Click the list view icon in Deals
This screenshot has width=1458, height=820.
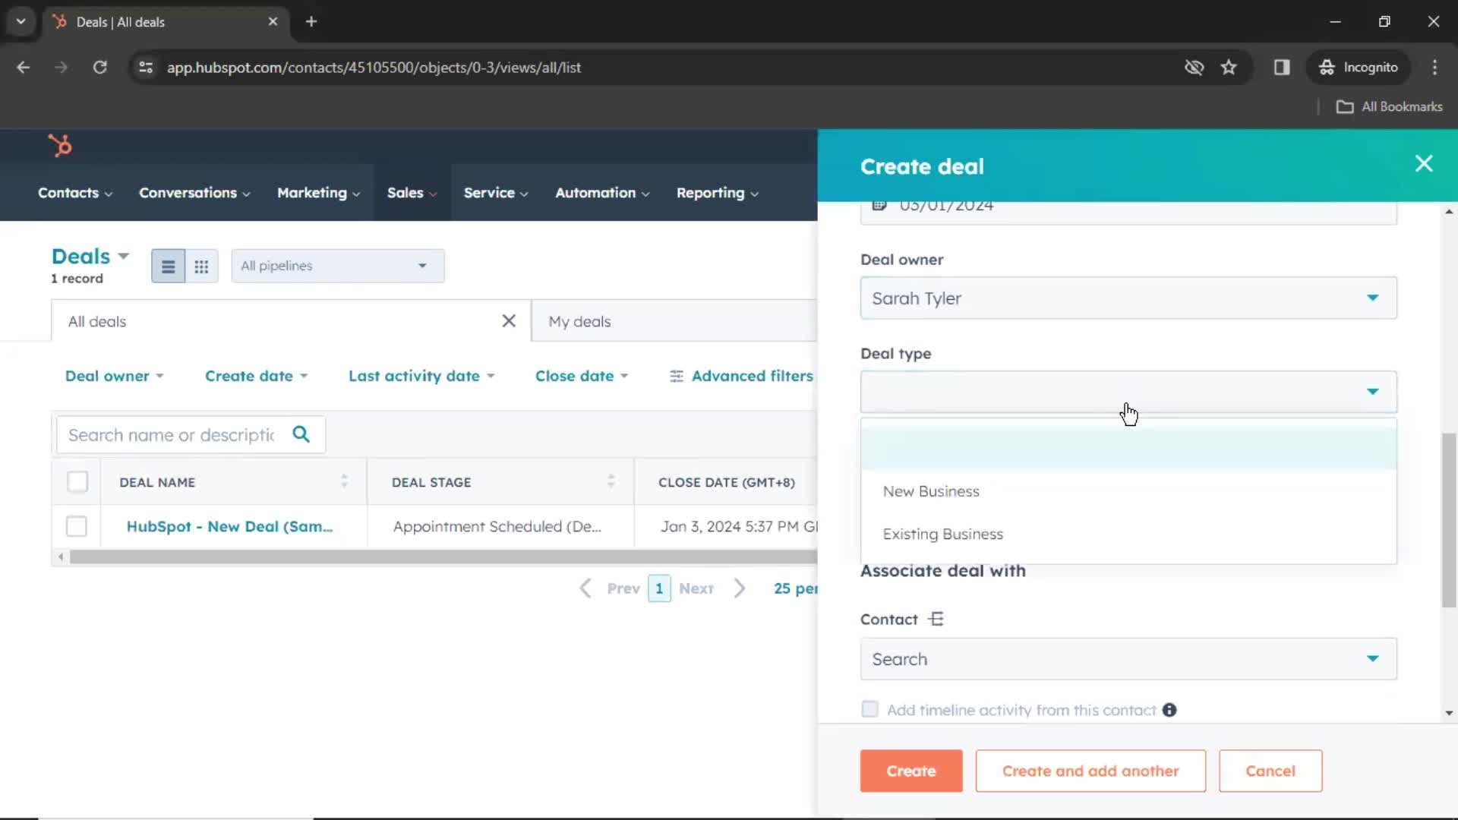[x=169, y=265]
